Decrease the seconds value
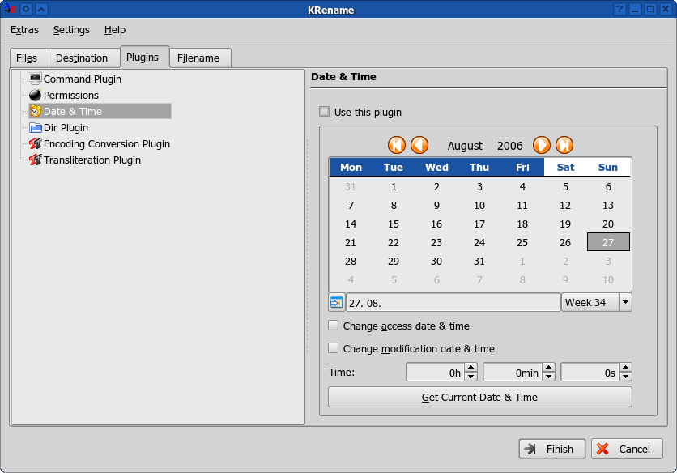 626,377
